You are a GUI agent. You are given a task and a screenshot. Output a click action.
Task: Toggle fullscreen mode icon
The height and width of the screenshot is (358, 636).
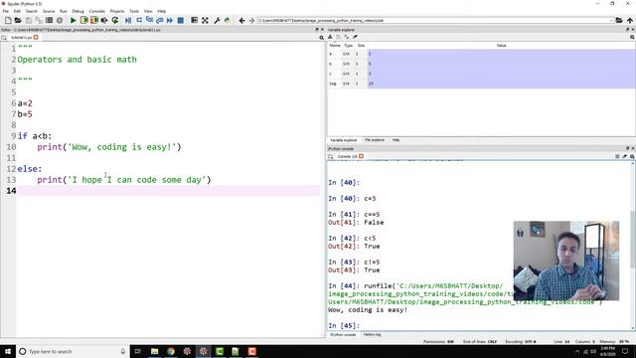205,20
